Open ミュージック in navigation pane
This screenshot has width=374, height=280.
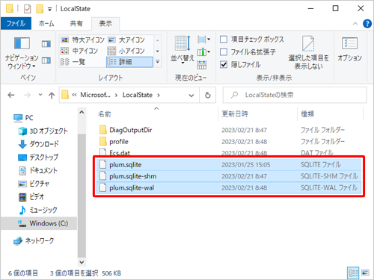38,210
